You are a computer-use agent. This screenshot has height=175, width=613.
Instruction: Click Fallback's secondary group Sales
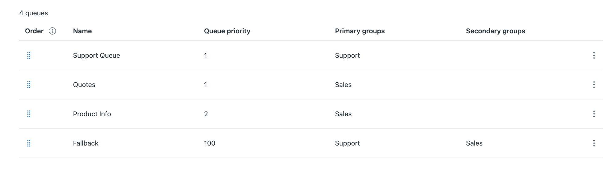tap(474, 143)
